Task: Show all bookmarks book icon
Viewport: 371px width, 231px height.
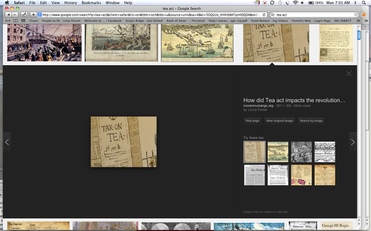Action: pyautogui.click(x=16, y=21)
